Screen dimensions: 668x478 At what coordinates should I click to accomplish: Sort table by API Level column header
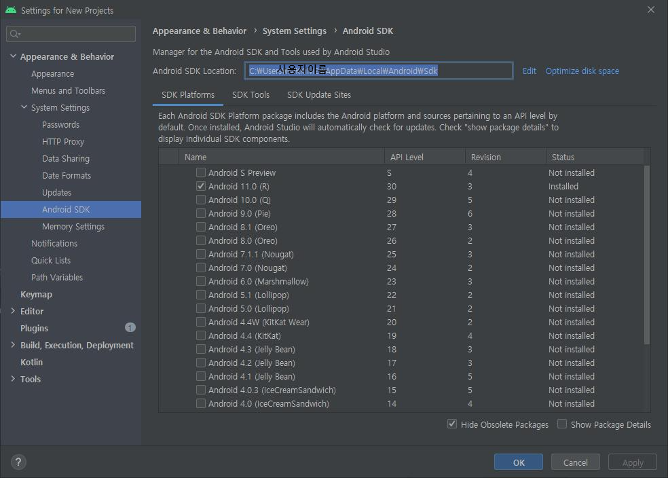425,158
